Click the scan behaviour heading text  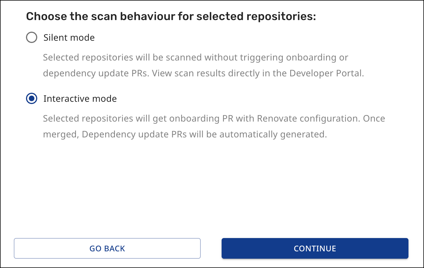[171, 16]
